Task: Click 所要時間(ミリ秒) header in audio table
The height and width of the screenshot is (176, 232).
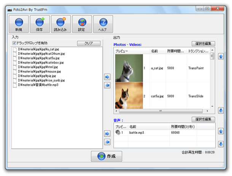Action: click(183, 126)
